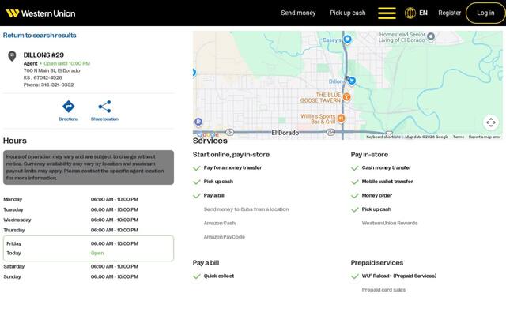
Task: Click the Amazon PayCode service item
Action: [x=225, y=237]
